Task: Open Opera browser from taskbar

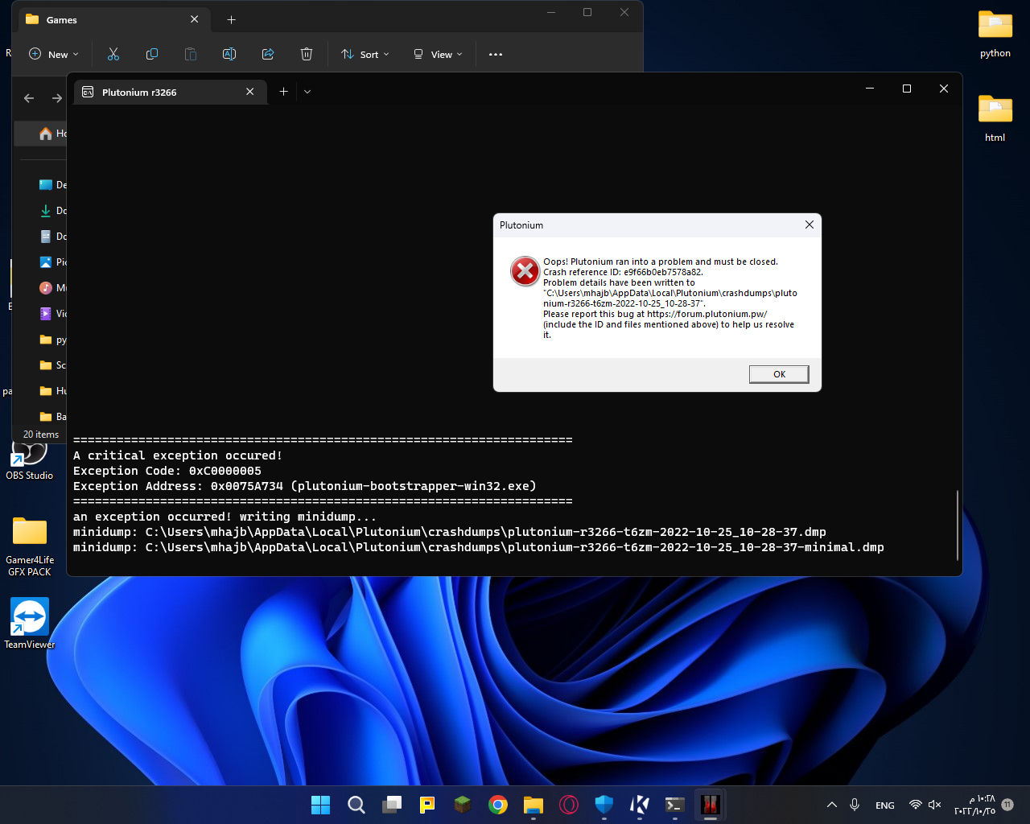Action: (569, 805)
